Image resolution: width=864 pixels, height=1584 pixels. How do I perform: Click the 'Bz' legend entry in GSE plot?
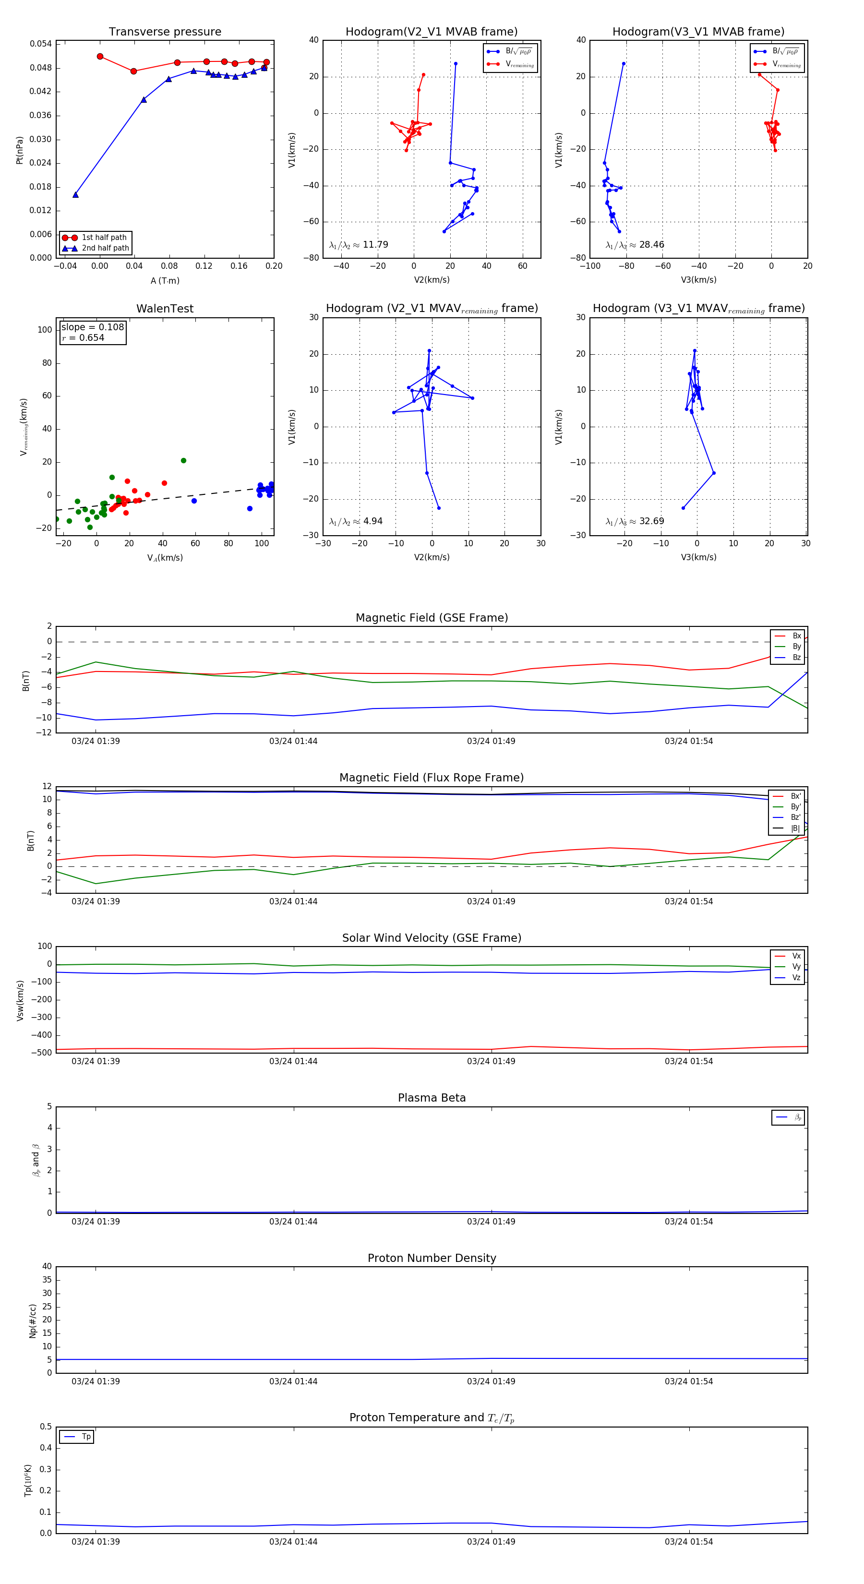(x=788, y=658)
